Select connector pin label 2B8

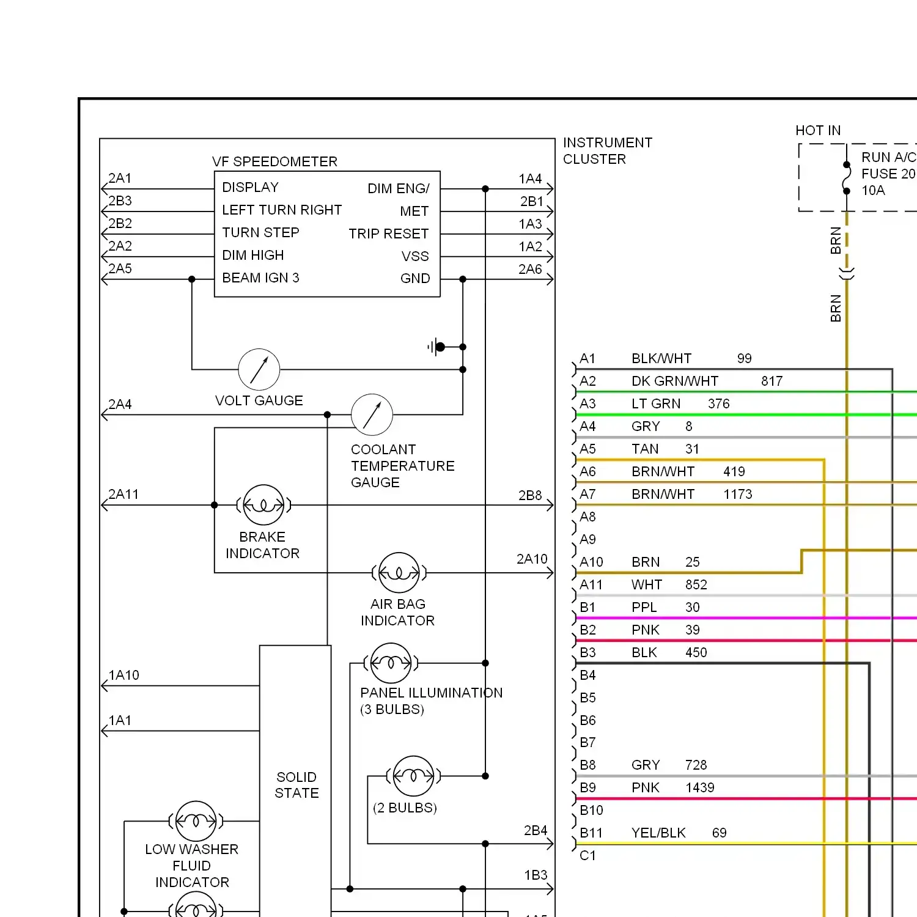(x=530, y=495)
